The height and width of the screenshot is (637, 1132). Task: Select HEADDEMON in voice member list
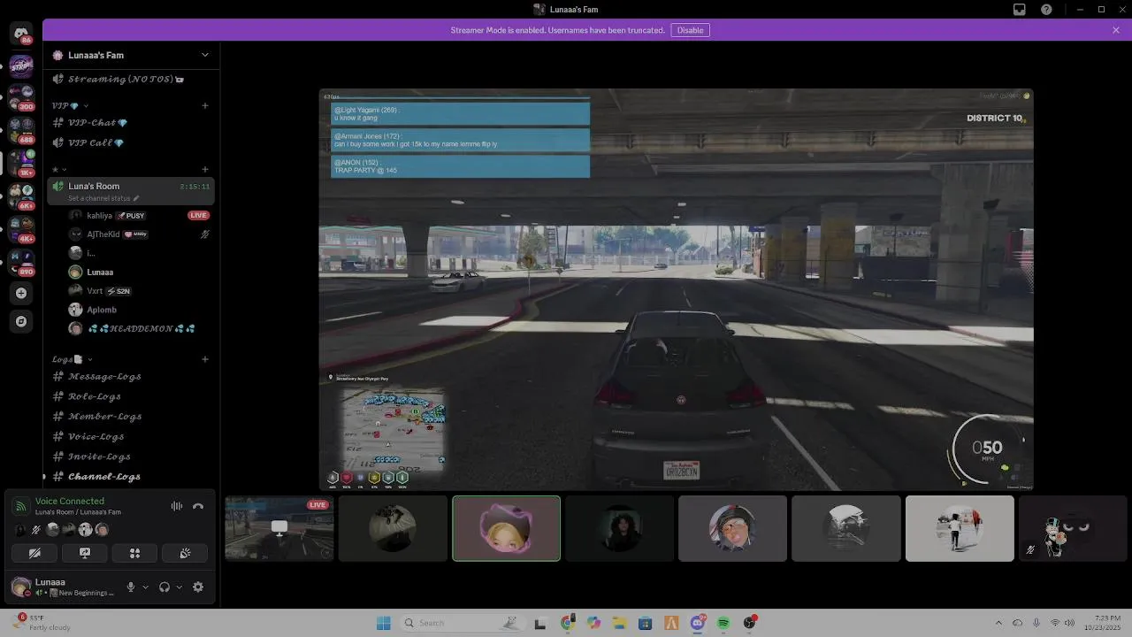pyautogui.click(x=140, y=328)
